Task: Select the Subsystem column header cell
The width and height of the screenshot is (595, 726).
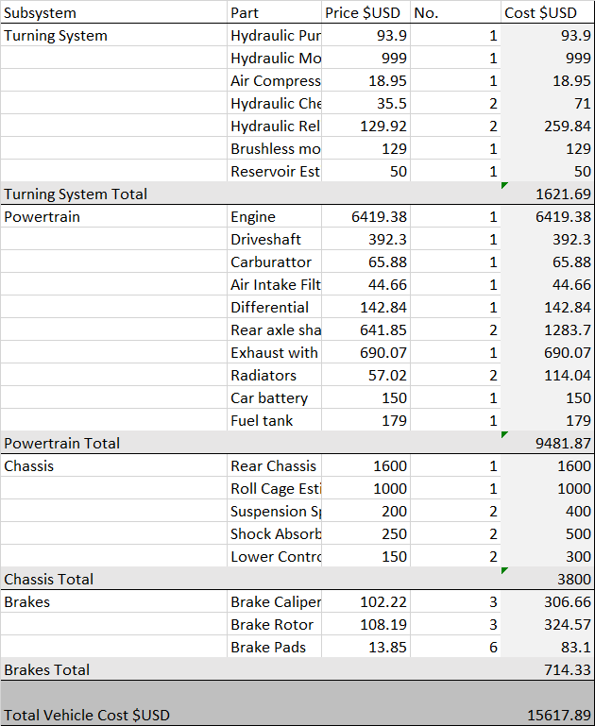Action: click(x=113, y=12)
